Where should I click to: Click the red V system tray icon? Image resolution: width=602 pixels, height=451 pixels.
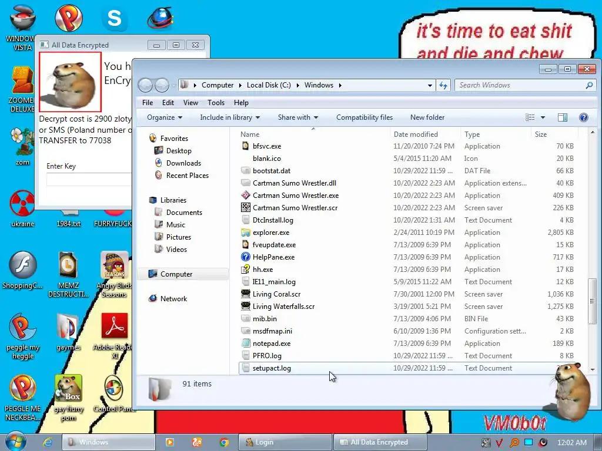499,443
